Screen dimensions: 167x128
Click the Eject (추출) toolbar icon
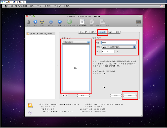(60, 22)
